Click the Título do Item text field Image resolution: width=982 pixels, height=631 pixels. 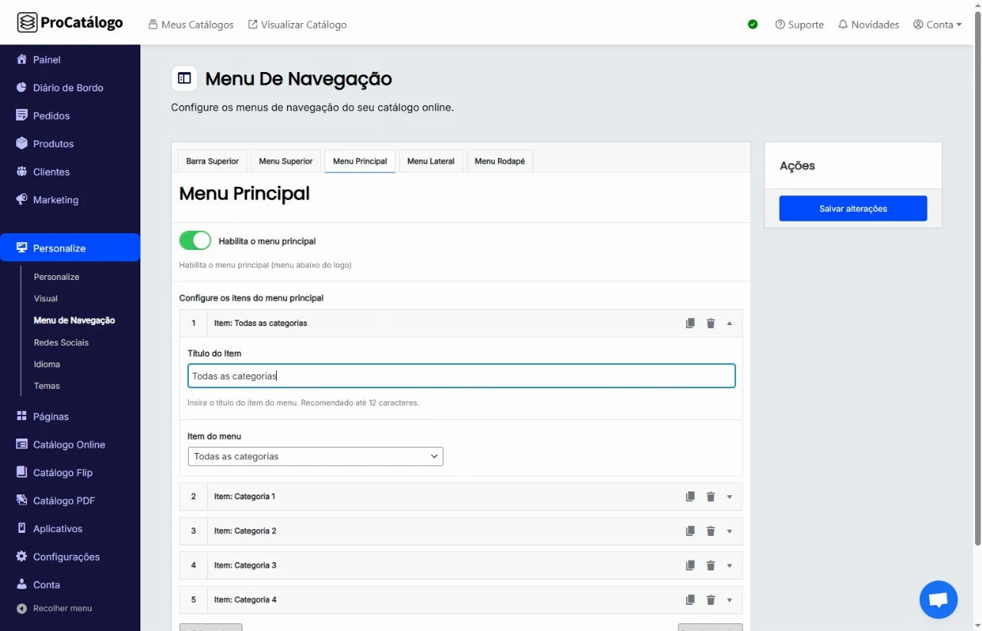click(x=461, y=376)
